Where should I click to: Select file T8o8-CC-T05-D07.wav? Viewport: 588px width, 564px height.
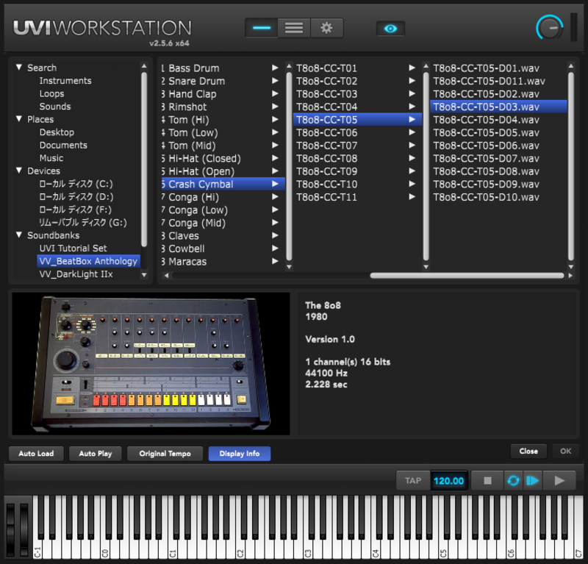tap(498, 158)
